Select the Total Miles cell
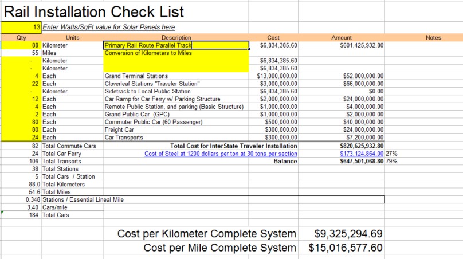Image resolution: width=463 pixels, height=259 pixels. (72, 192)
